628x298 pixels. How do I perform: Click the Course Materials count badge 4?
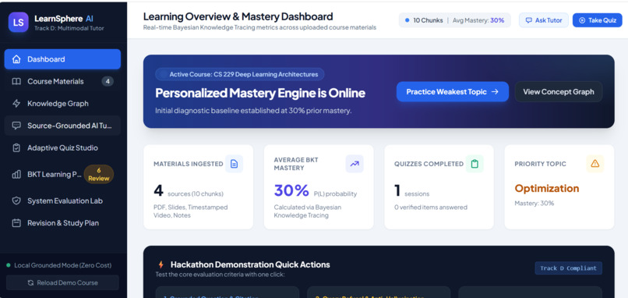[108, 81]
